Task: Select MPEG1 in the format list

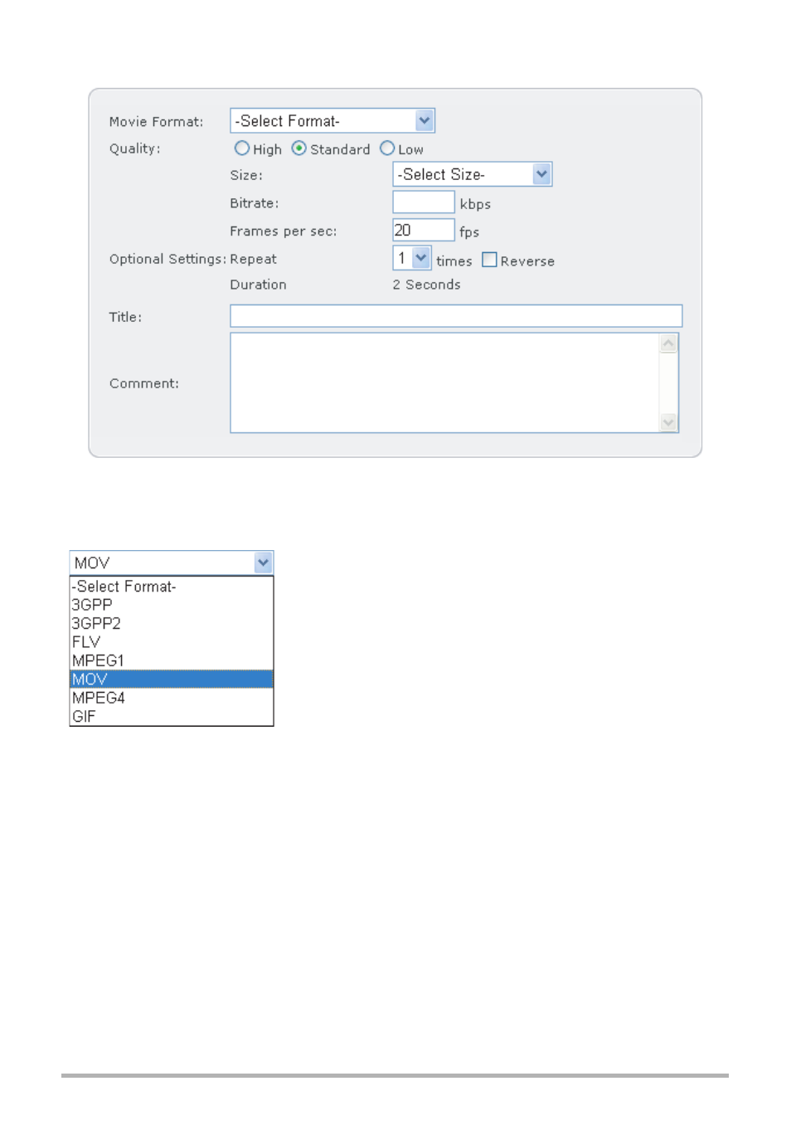Action: pyautogui.click(x=98, y=660)
